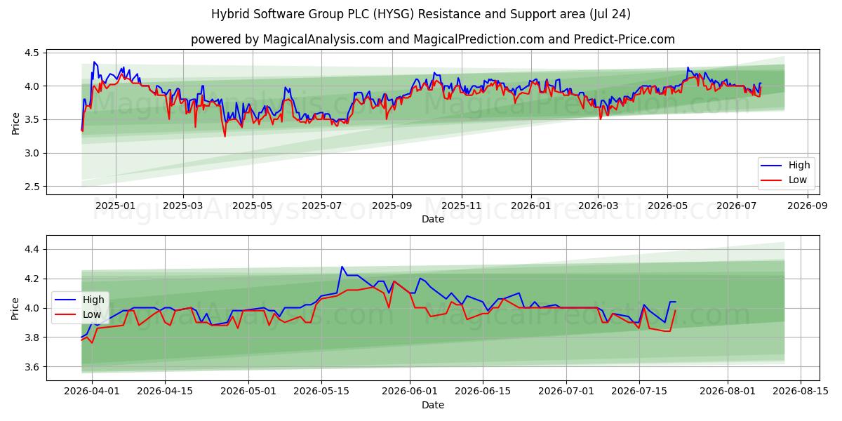Click the '2025-11' x-axis label
Viewport: 842px width, 421px height.
pyautogui.click(x=462, y=206)
